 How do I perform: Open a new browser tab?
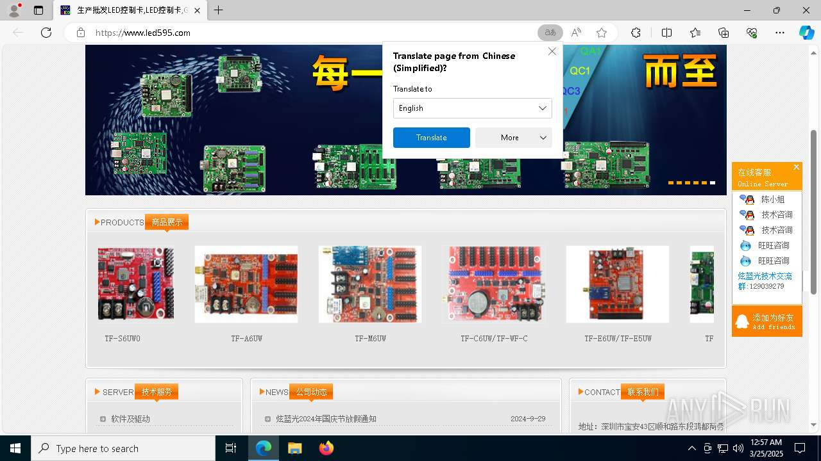219,10
